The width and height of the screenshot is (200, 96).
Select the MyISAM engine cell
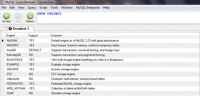click(16, 41)
